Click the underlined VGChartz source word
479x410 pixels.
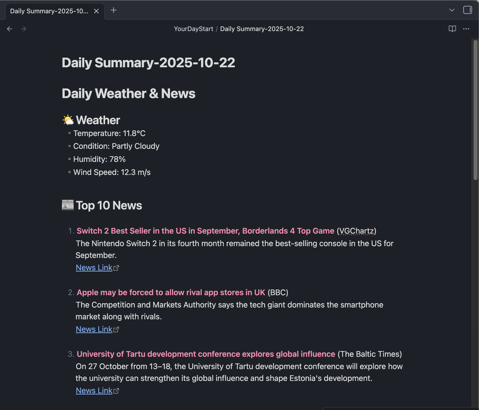[x=356, y=231]
